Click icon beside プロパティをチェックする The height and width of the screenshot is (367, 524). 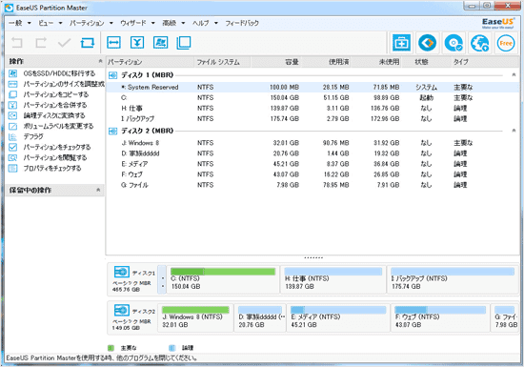pyautogui.click(x=12, y=168)
